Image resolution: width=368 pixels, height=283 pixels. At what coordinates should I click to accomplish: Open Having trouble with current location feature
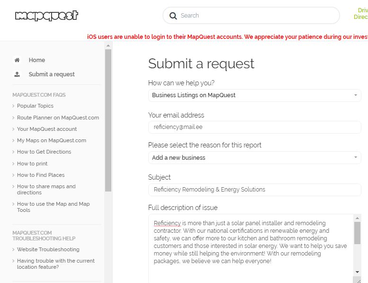[56, 264]
